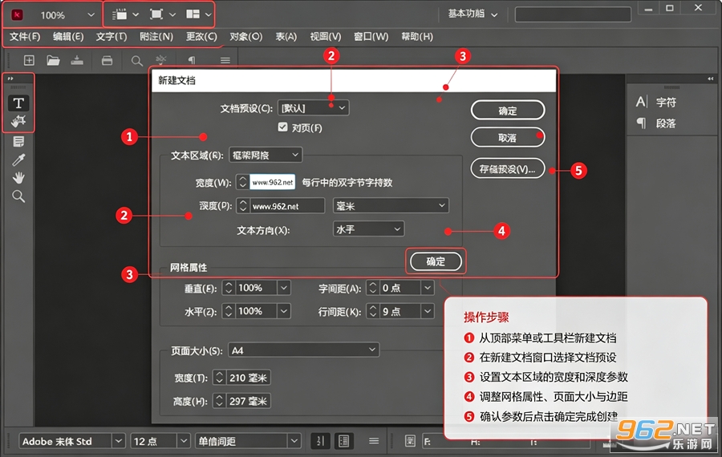Expand the collapsed toolbox arrows
Screen dimensions: 722x457
[x=10, y=79]
